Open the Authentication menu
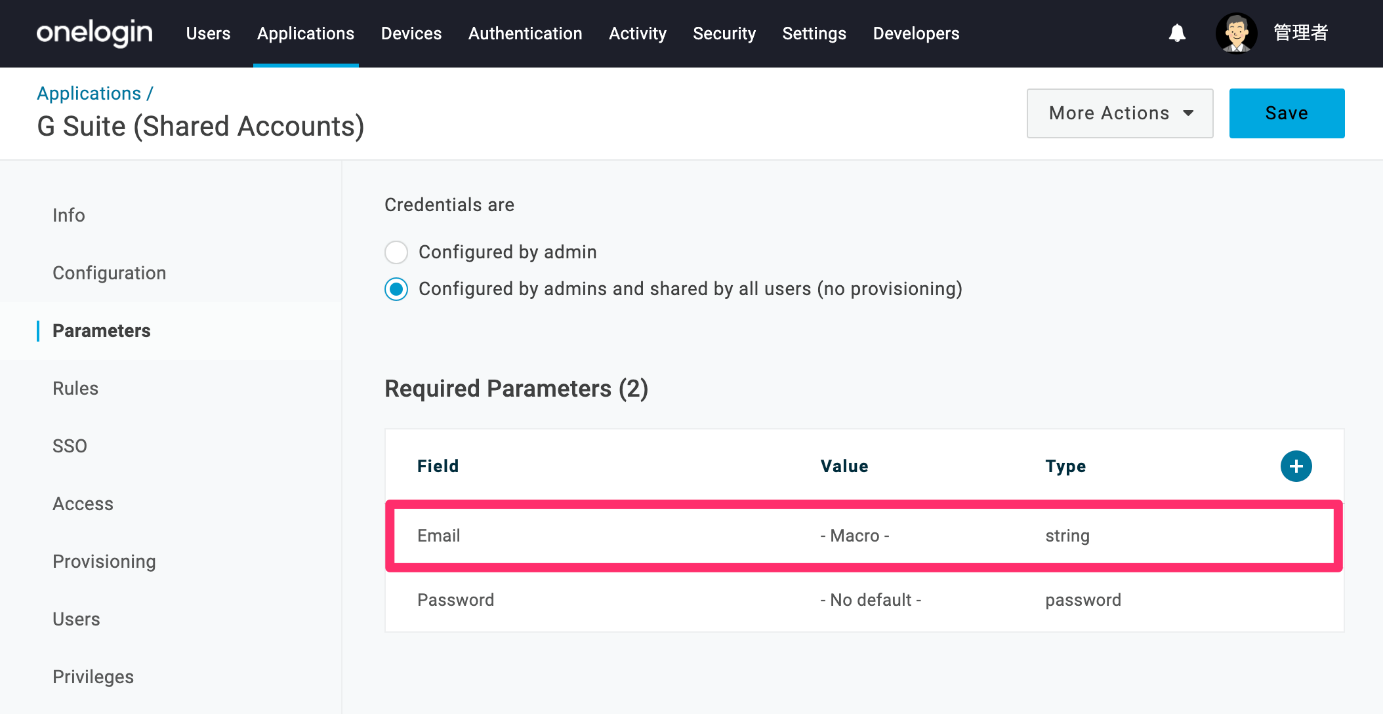 tap(526, 33)
